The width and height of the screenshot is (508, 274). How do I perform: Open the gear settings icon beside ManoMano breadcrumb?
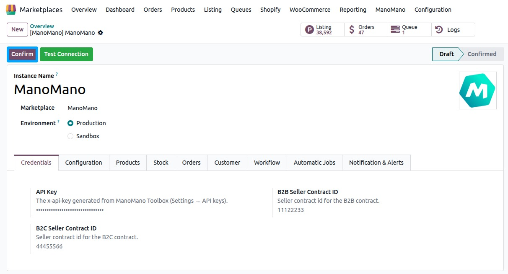coord(100,33)
